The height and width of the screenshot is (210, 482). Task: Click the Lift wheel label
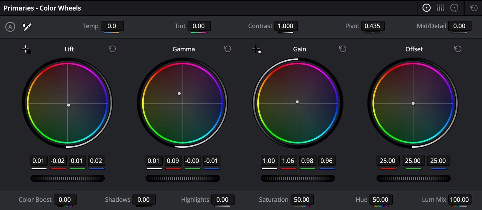69,49
